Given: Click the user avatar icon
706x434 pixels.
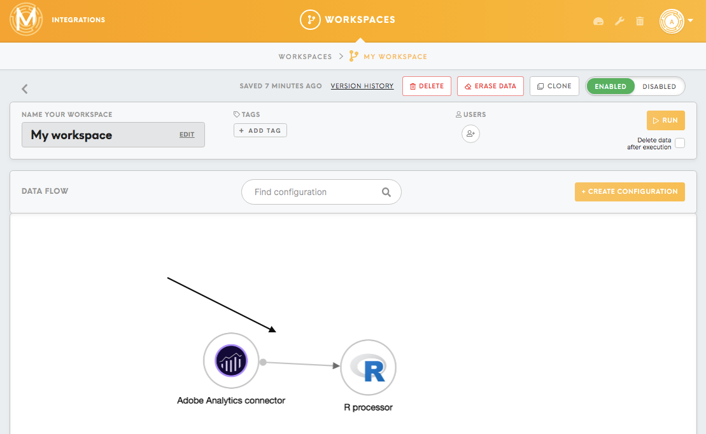Looking at the screenshot, I should (672, 21).
